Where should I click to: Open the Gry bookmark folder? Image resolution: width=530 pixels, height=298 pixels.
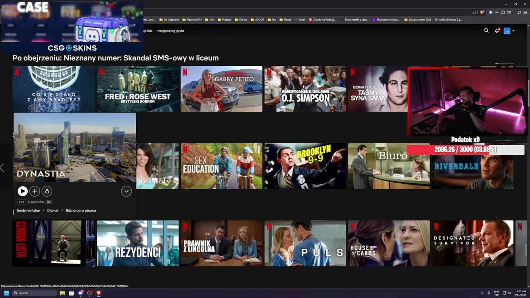(272, 19)
